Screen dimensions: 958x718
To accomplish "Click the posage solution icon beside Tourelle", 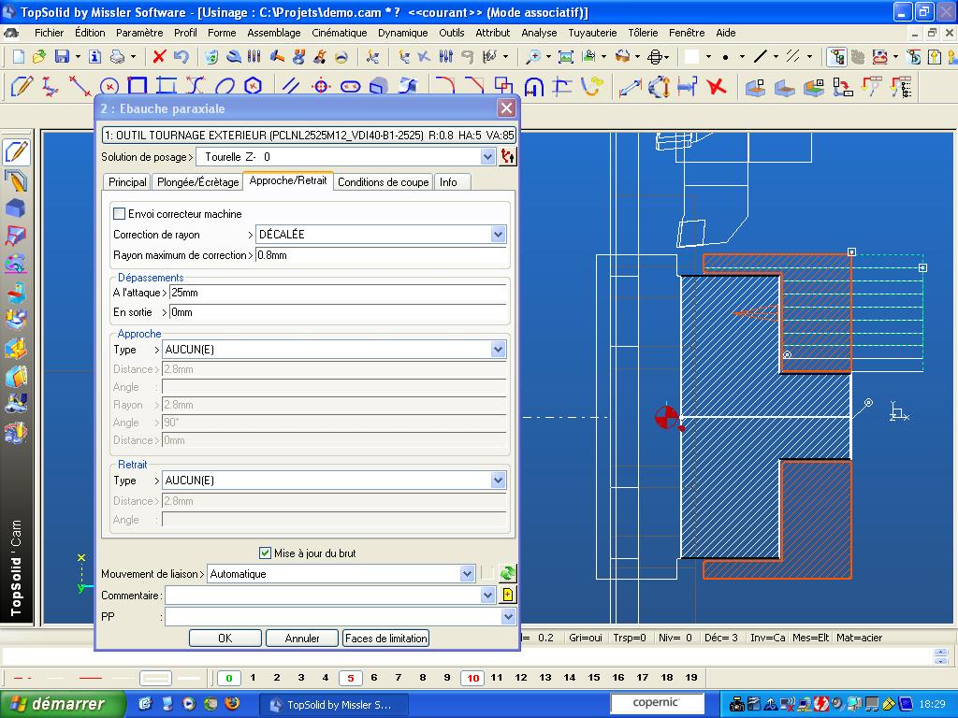I will click(508, 157).
